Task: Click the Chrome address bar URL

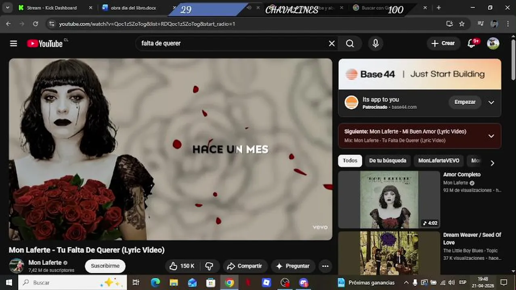Action: (x=147, y=24)
